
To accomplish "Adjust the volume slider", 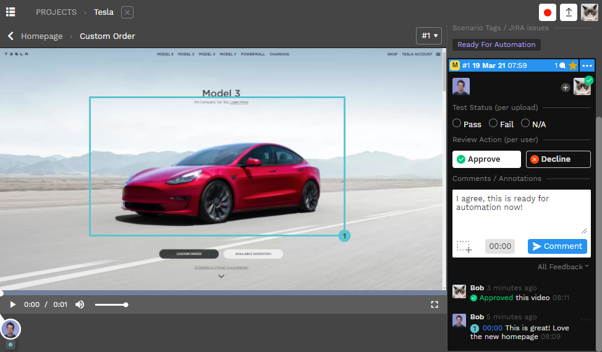I will pyautogui.click(x=111, y=304).
